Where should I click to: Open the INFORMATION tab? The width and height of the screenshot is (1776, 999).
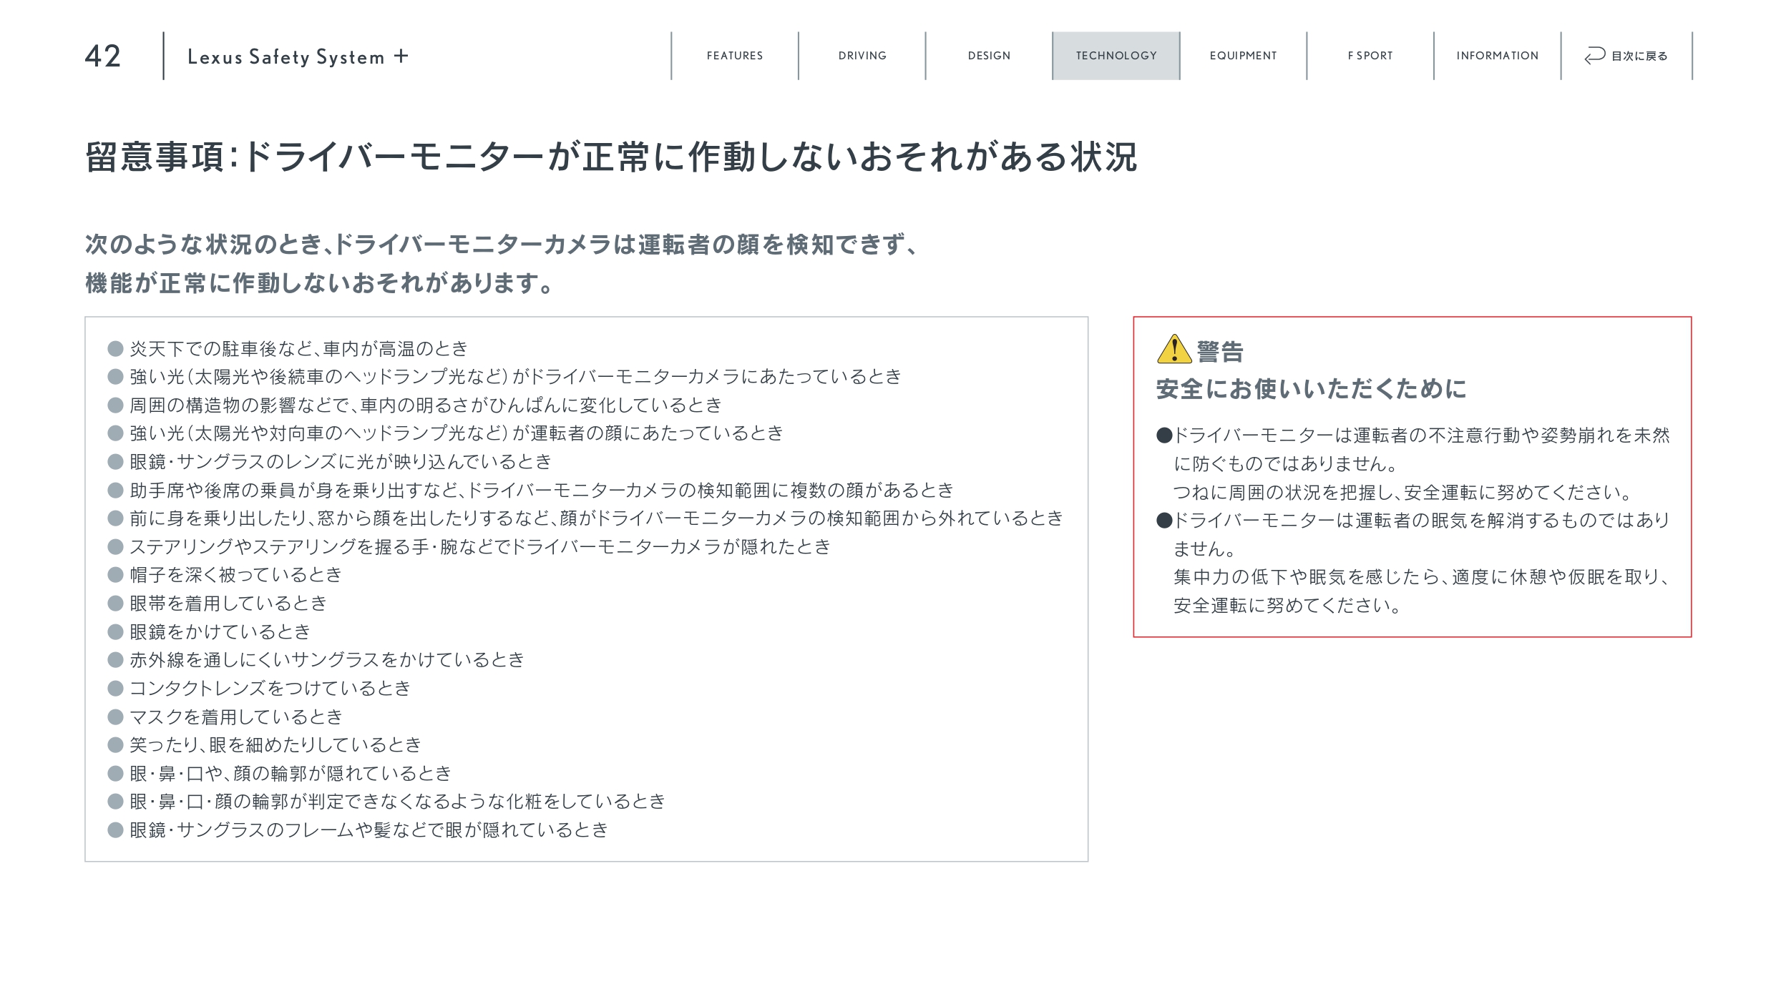tap(1497, 56)
